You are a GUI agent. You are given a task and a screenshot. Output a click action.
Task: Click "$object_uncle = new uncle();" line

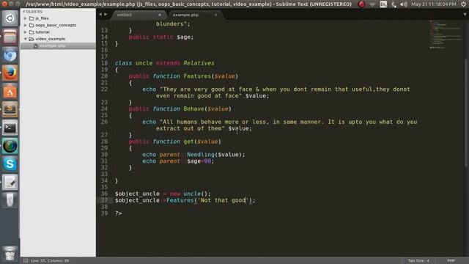(163, 194)
